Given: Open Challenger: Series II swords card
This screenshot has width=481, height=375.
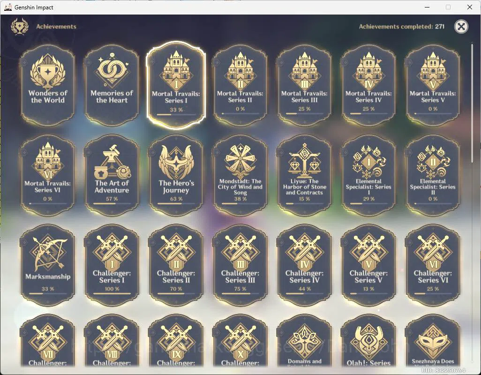Looking at the screenshot, I should click(x=176, y=265).
